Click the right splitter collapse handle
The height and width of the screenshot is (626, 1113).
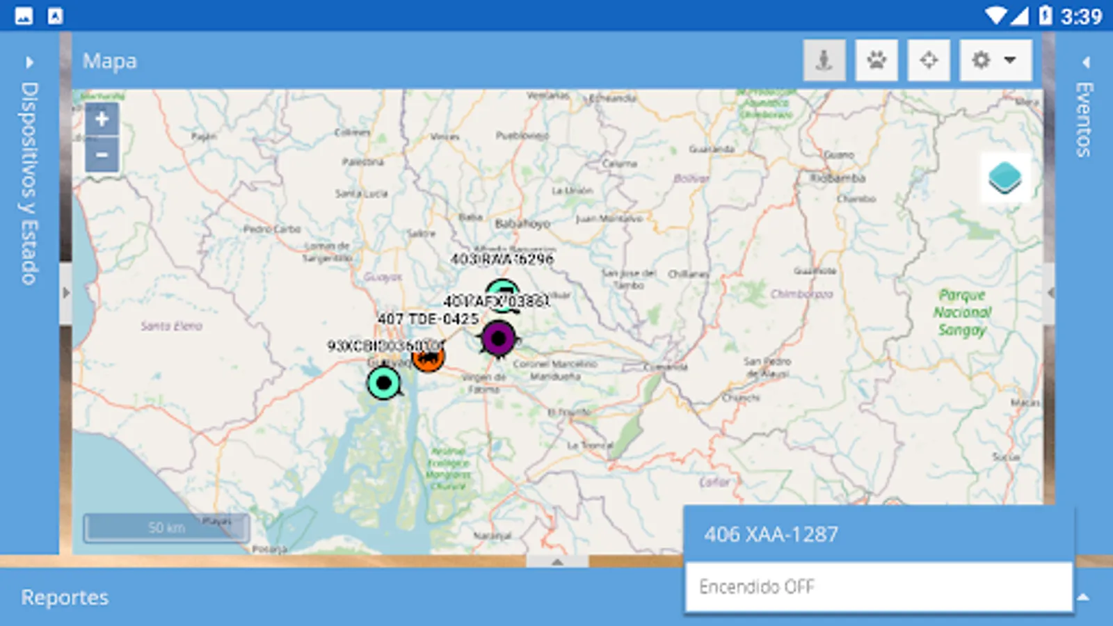point(1049,293)
